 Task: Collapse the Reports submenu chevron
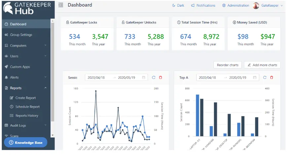pos(45,88)
